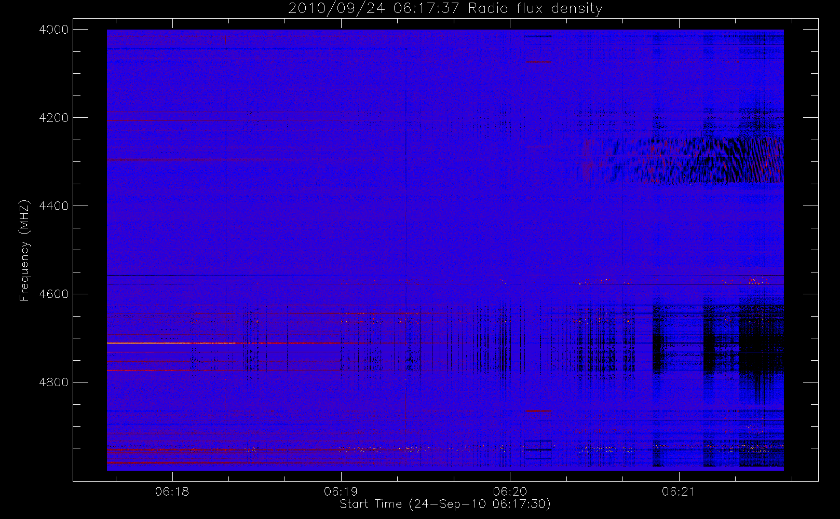The image size is (840, 519).
Task: Click the 4200 frequency tick label
Action: click(x=54, y=118)
